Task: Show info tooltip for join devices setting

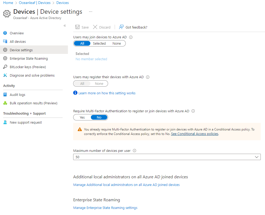Action: 131,37
